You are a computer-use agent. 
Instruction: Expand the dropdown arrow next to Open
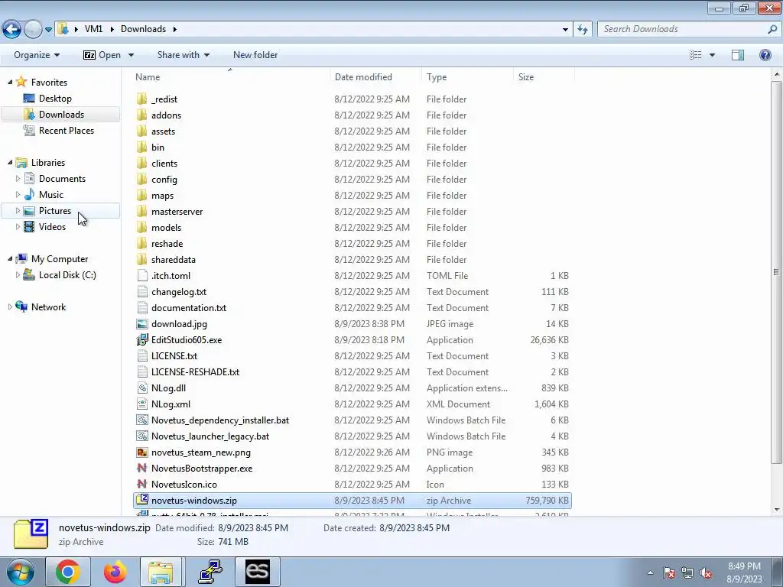(x=131, y=55)
